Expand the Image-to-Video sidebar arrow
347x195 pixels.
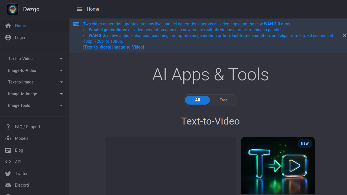pyautogui.click(x=61, y=70)
